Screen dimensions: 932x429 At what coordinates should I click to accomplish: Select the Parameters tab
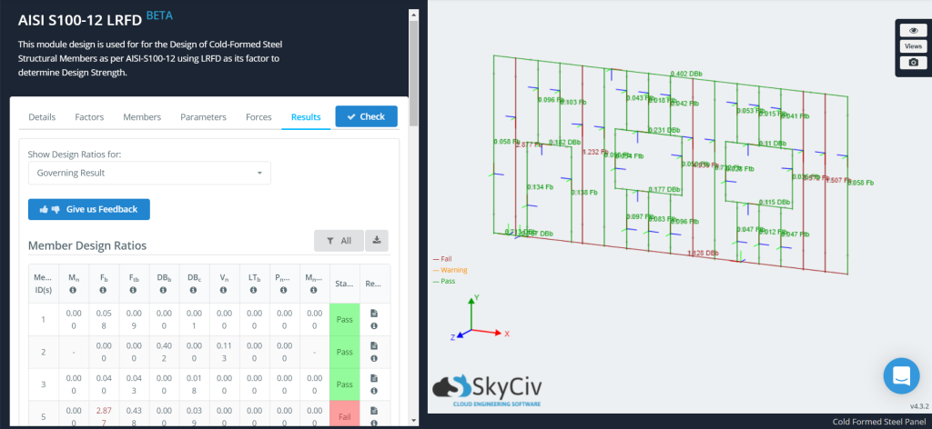[203, 117]
